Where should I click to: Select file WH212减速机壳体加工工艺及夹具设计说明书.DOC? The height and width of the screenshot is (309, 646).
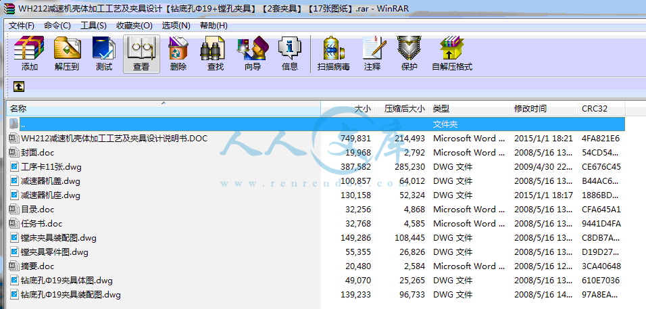click(114, 139)
